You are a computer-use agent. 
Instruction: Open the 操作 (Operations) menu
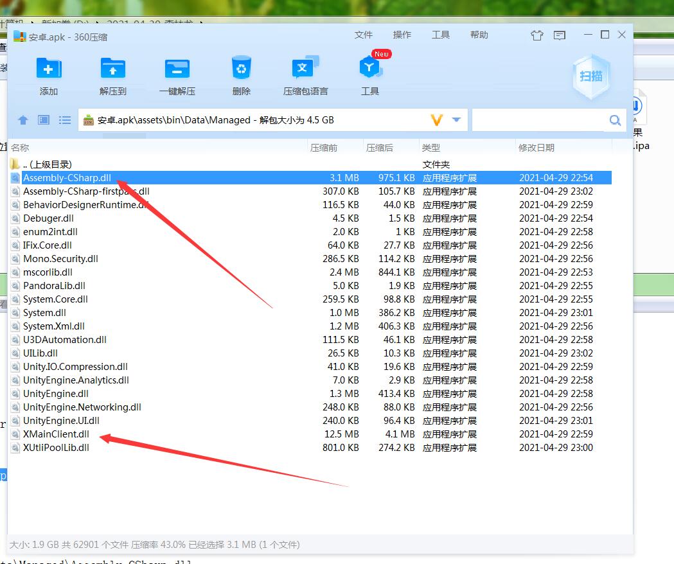(402, 35)
